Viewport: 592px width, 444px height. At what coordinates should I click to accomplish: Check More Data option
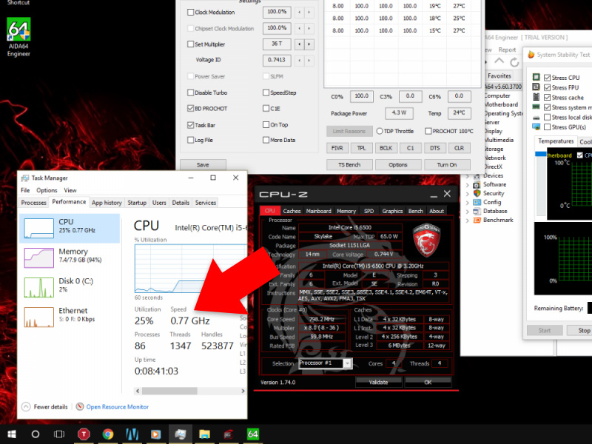coord(266,140)
